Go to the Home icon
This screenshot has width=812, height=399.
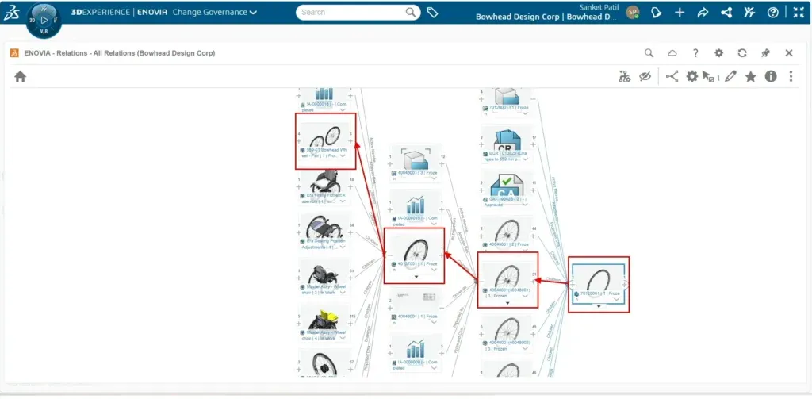click(x=20, y=77)
